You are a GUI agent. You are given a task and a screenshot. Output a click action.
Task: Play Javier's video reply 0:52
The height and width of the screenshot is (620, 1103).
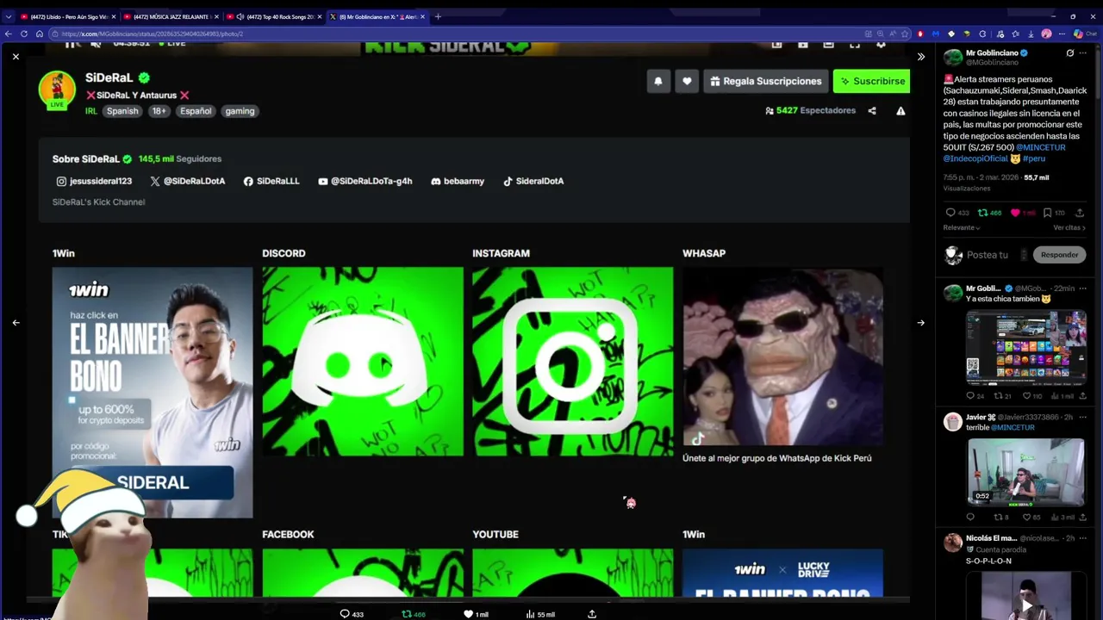1026,472
